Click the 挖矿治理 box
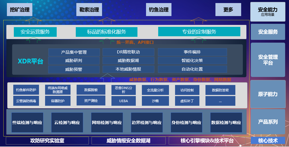Viewport: 289px width, 147px height. [x=20, y=10]
